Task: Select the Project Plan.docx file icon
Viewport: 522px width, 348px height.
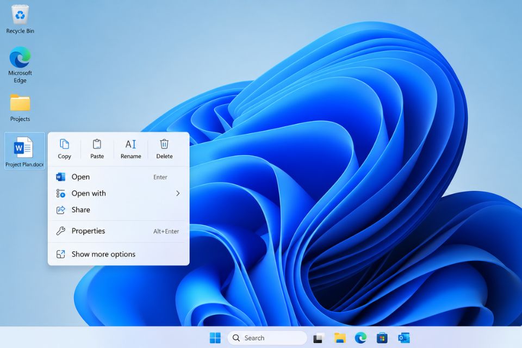Action: 24,151
